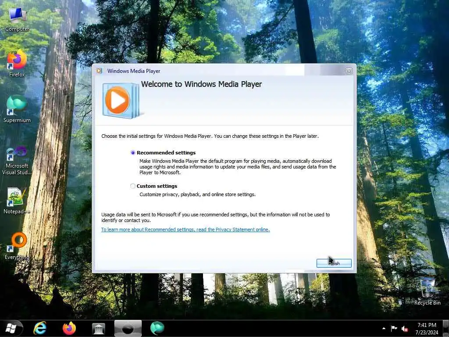Click the Finish button
This screenshot has height=337, width=449.
[334, 263]
